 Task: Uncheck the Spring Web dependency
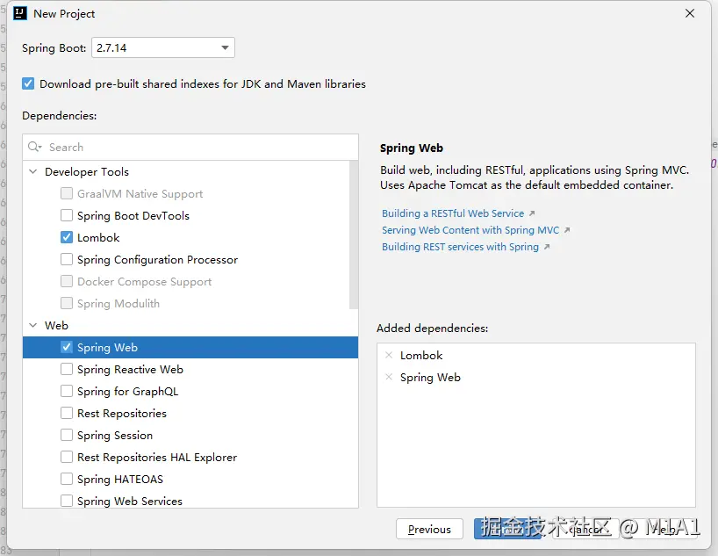[x=67, y=347]
